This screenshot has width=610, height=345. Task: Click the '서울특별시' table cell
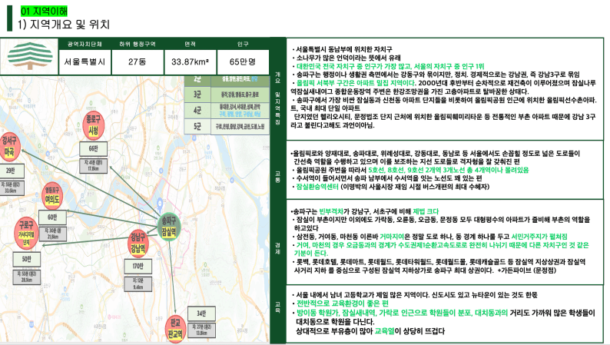85,61
